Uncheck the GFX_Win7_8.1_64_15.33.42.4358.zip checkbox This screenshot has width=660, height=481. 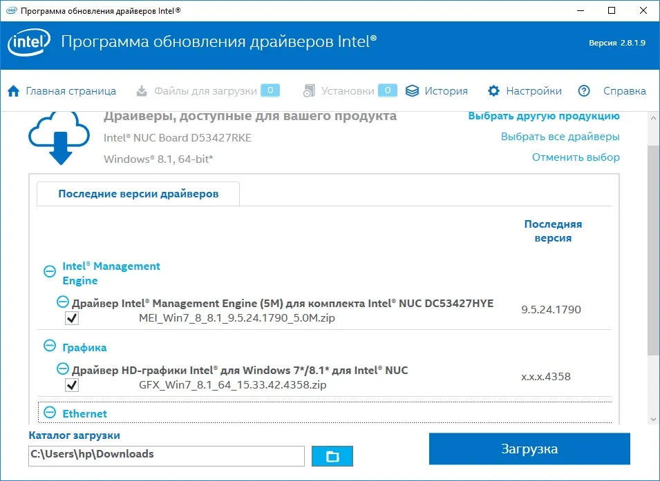pos(72,384)
